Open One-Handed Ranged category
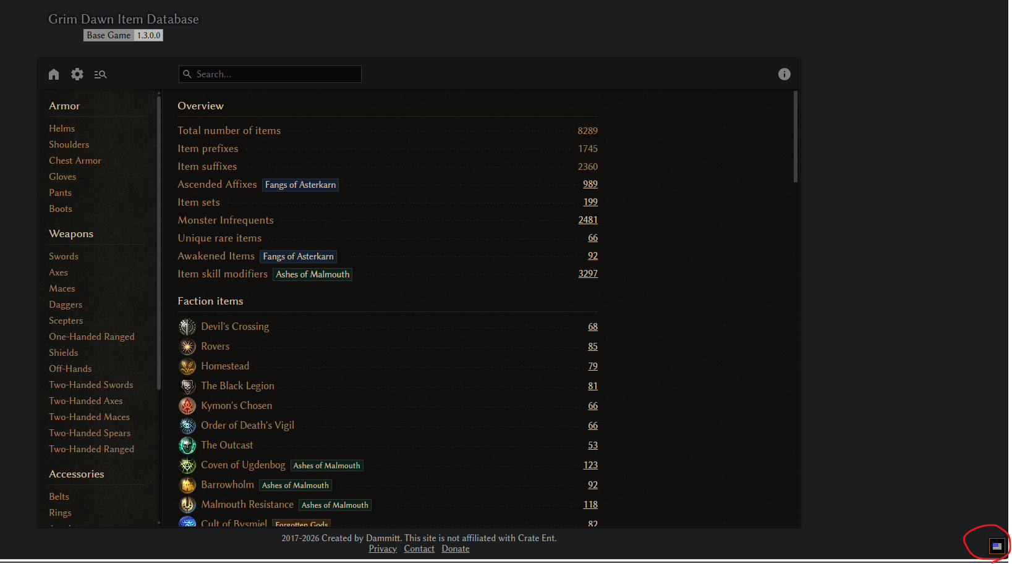Viewport: 1012px width, 564px height. pos(91,337)
